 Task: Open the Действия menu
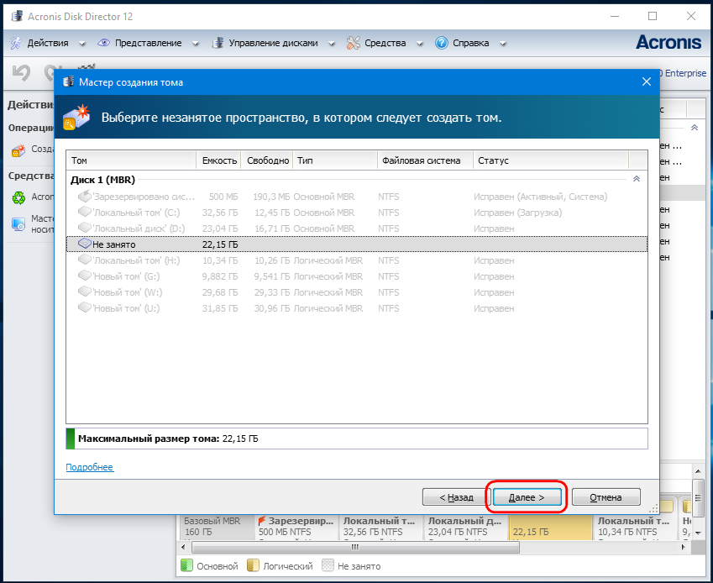point(48,43)
